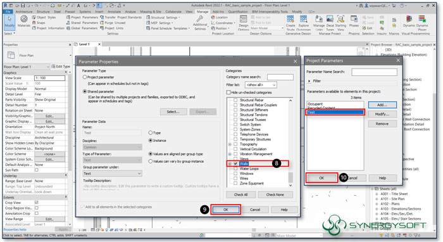This screenshot has width=443, height=242.
Task: Switch to Massing & Site tab
Action: tap(151, 11)
